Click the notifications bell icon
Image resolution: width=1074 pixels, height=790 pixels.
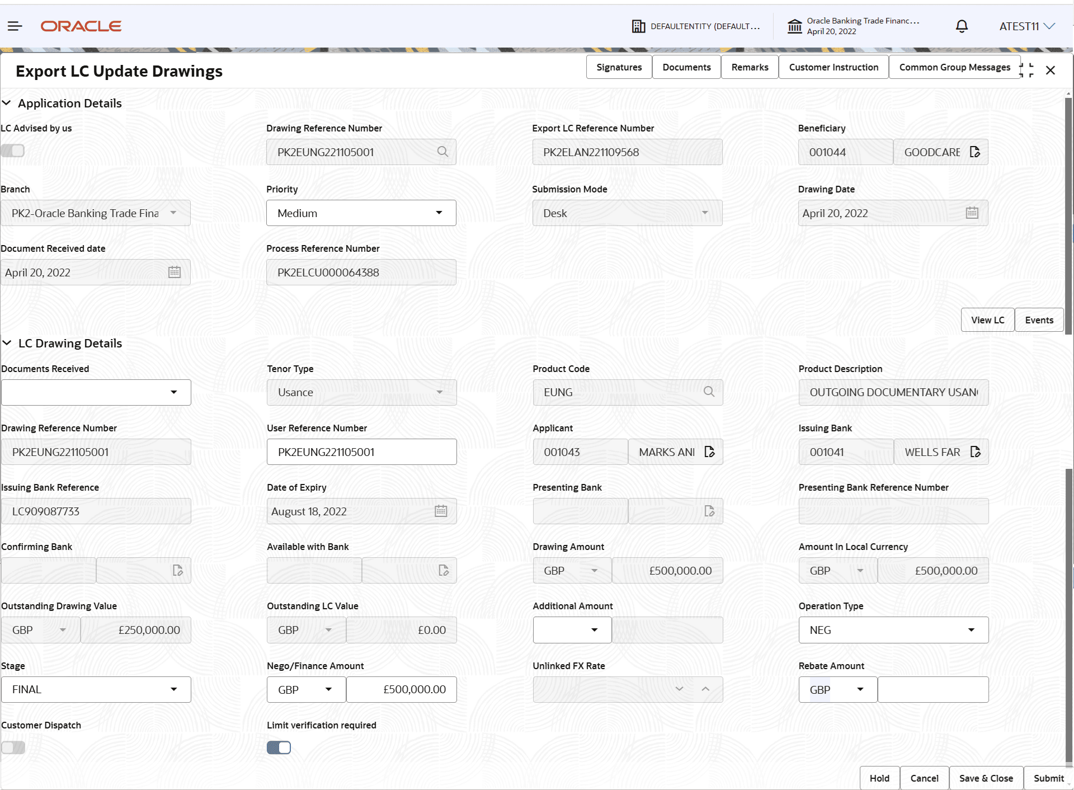[x=962, y=26]
